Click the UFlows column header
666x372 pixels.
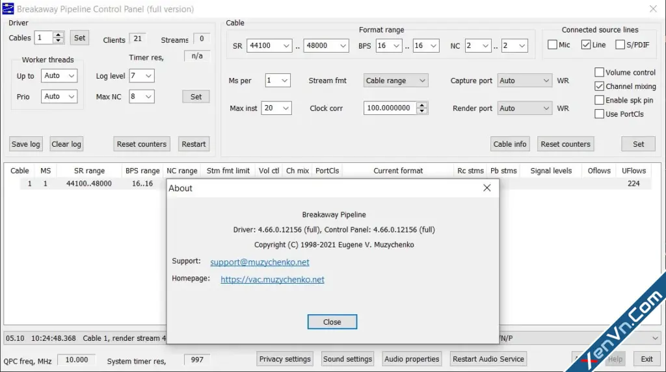click(x=633, y=171)
